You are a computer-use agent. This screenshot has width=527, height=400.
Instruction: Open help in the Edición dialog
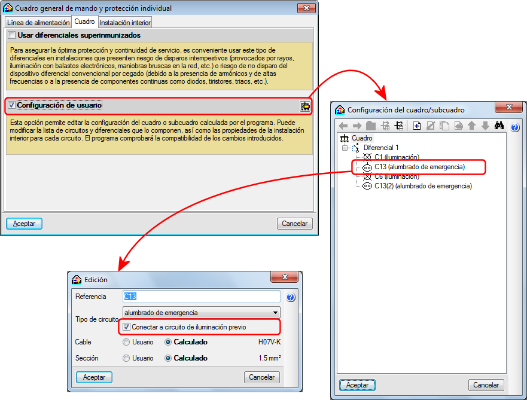291,297
